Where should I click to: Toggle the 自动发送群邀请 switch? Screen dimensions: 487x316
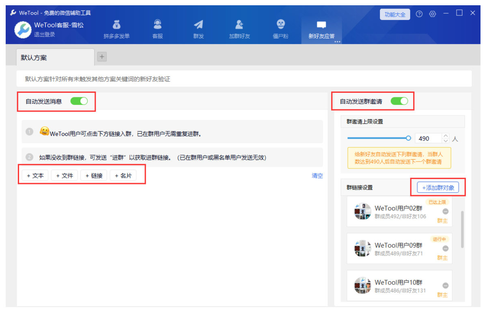399,101
